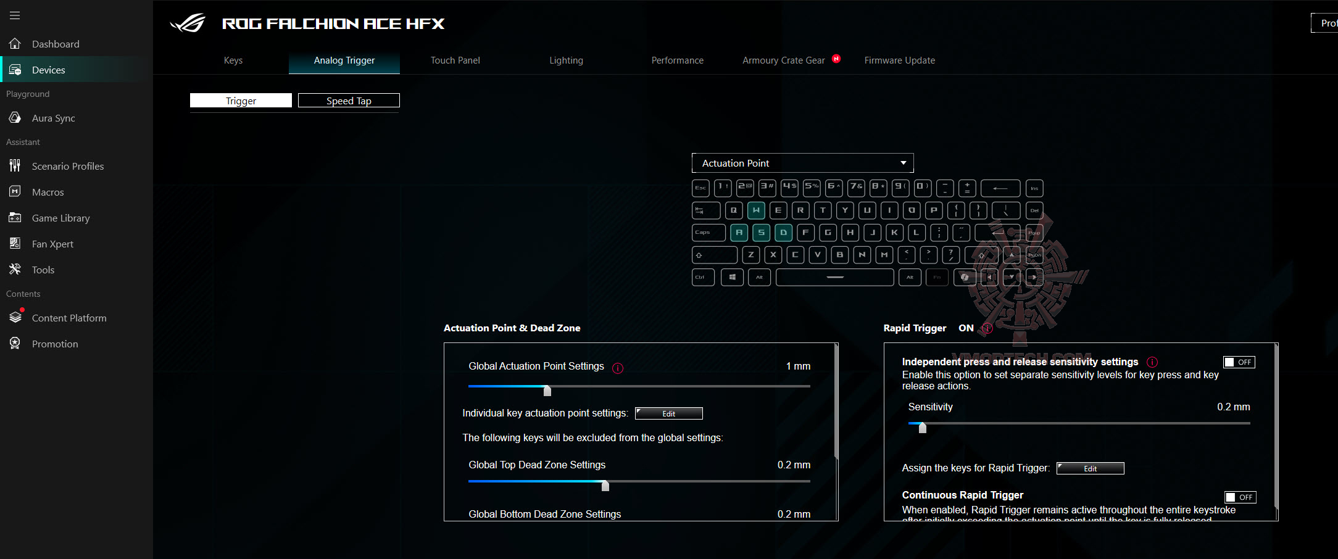1338x559 pixels.
Task: Select the W key on the keyboard diagram
Action: tap(756, 210)
